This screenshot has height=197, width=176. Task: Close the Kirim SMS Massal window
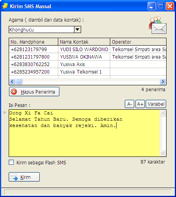tap(170, 6)
